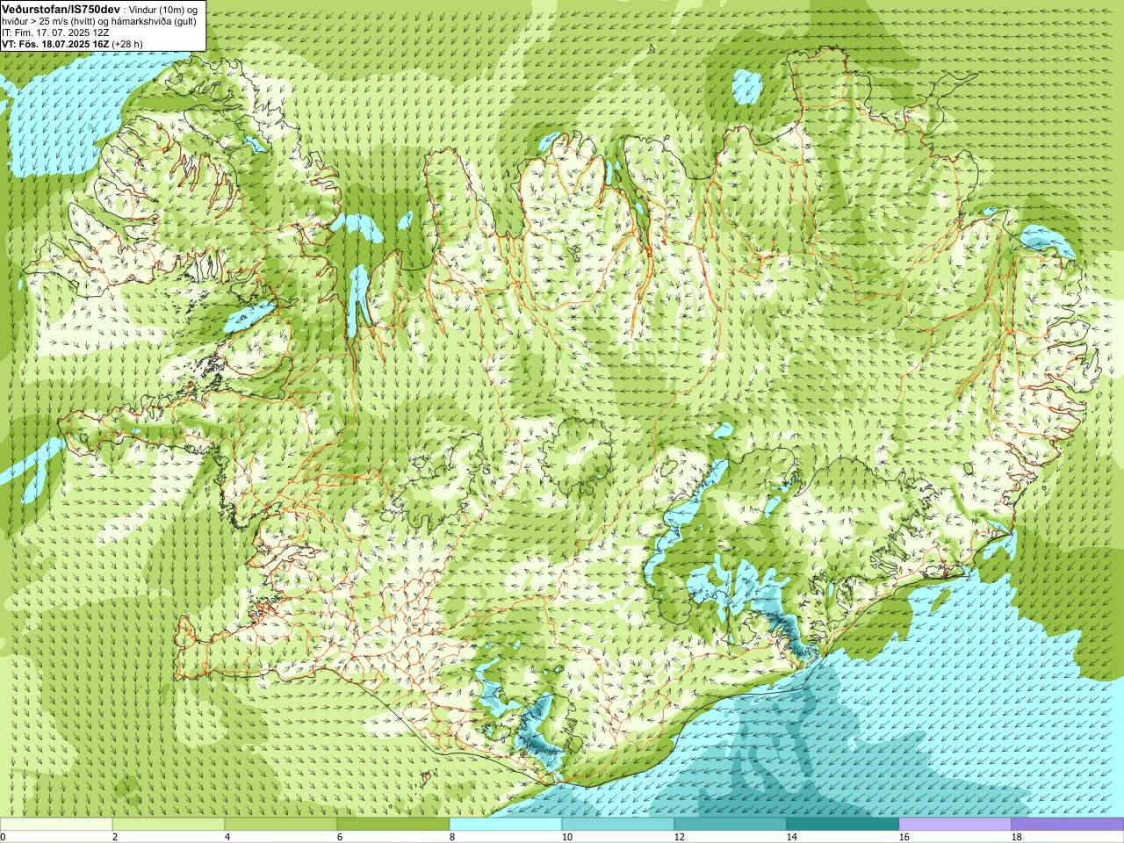Pick the 12–14 m/s teal legend swatch
Screen dimensions: 1124x843
(x=731, y=825)
